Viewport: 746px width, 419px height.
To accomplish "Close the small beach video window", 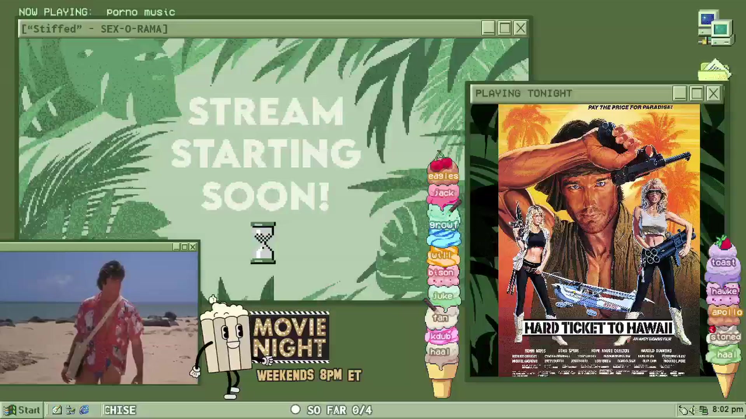I will point(193,247).
